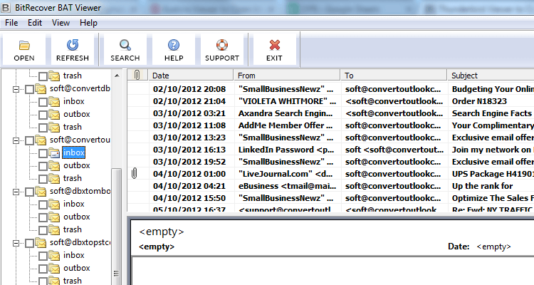The height and width of the screenshot is (285, 534).
Task: Click trash folder icon under soft@convertou
Action: [54, 179]
